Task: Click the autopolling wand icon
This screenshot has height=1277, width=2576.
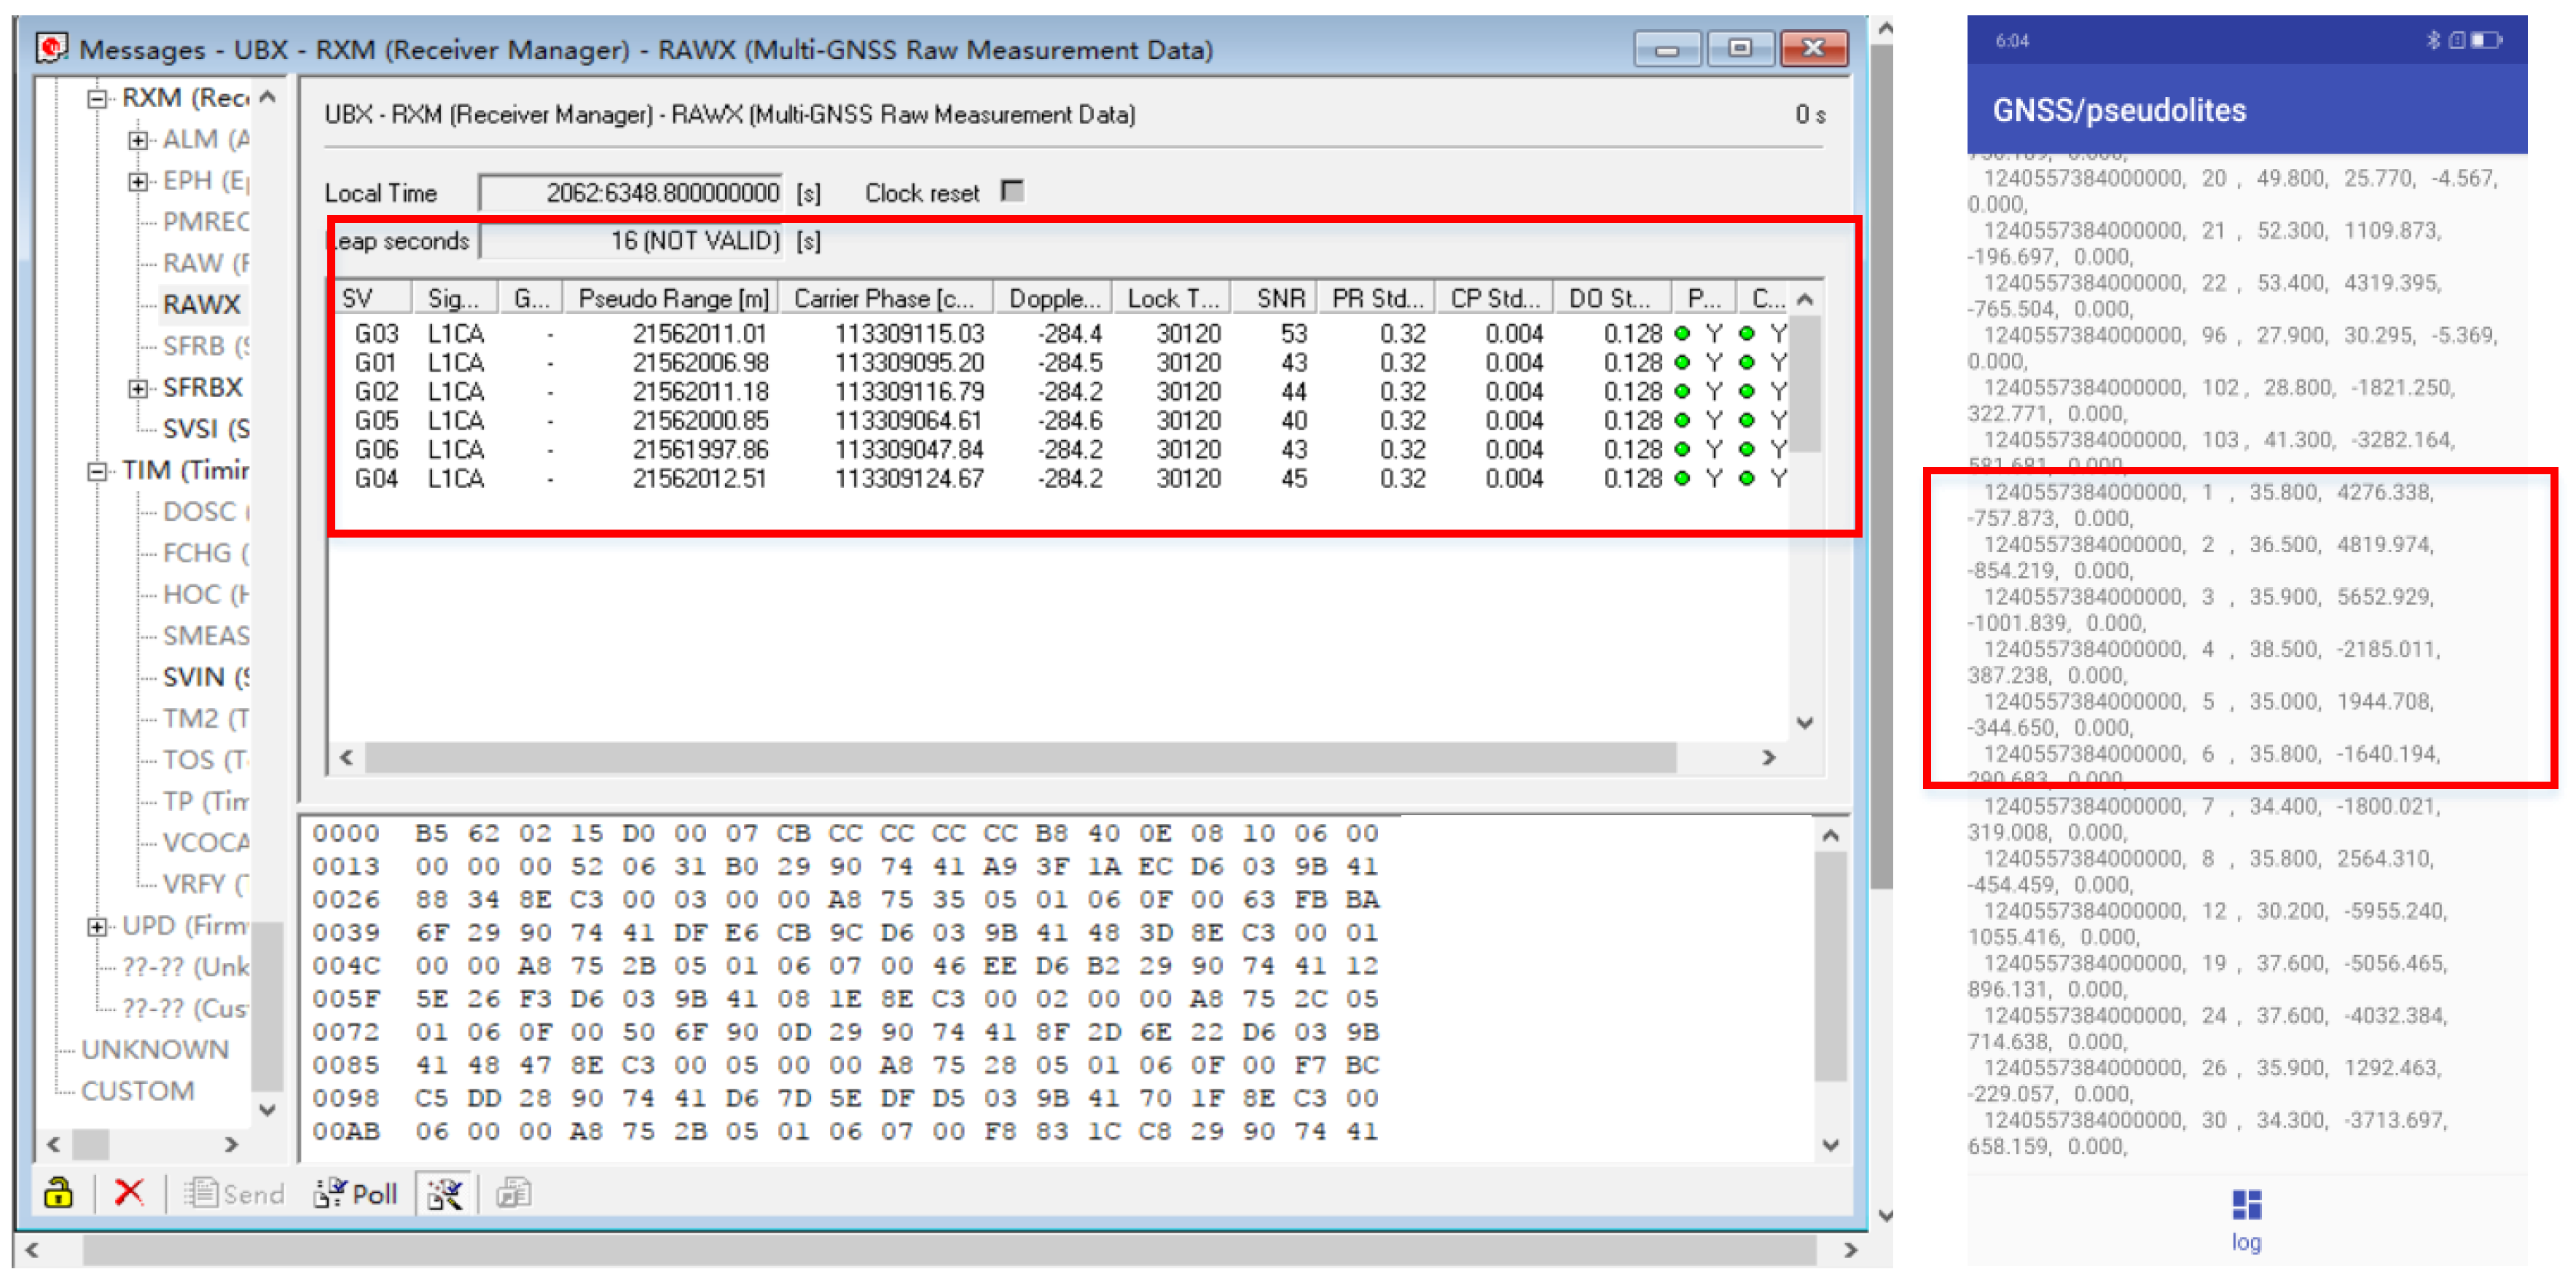Action: (445, 1193)
